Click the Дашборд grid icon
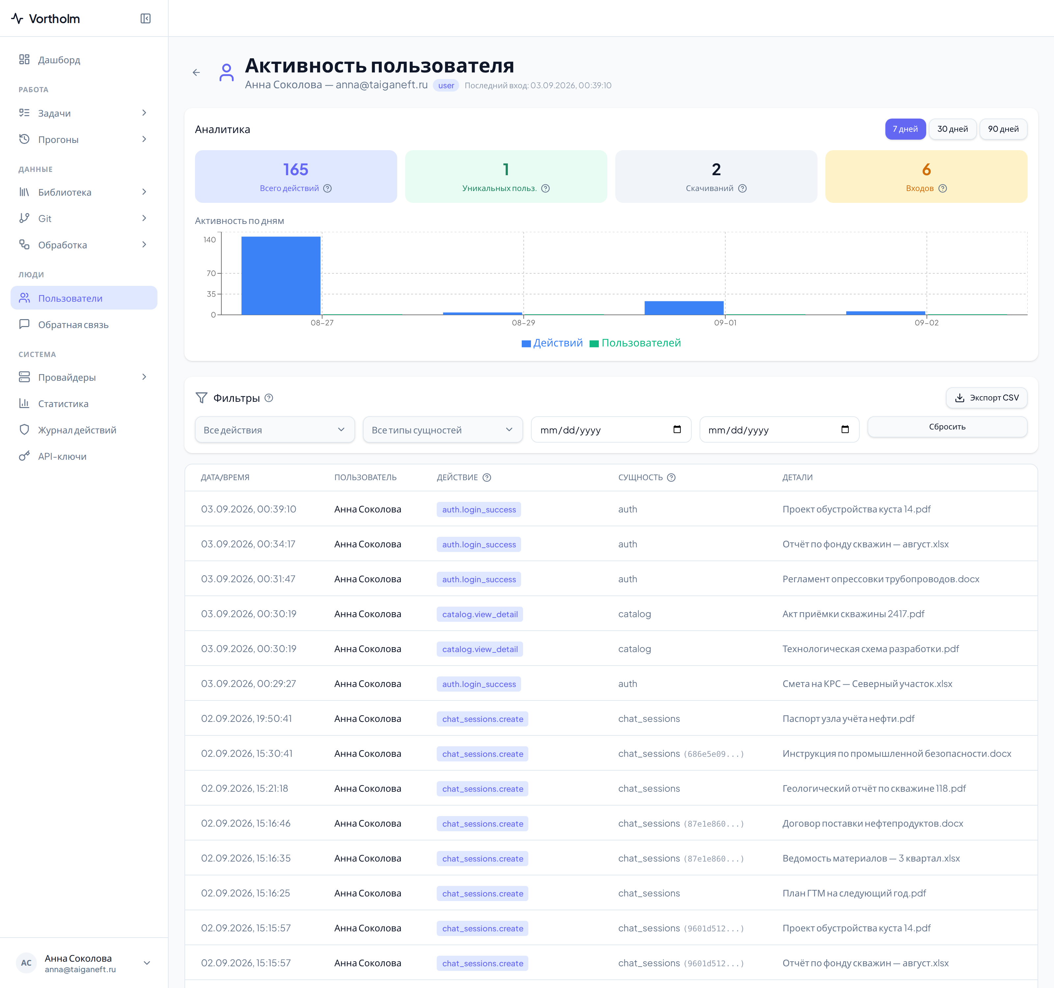 click(x=24, y=59)
